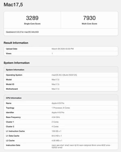Click the large "Mac17,5" page title
The height and width of the screenshot is (152, 121).
point(13,5)
